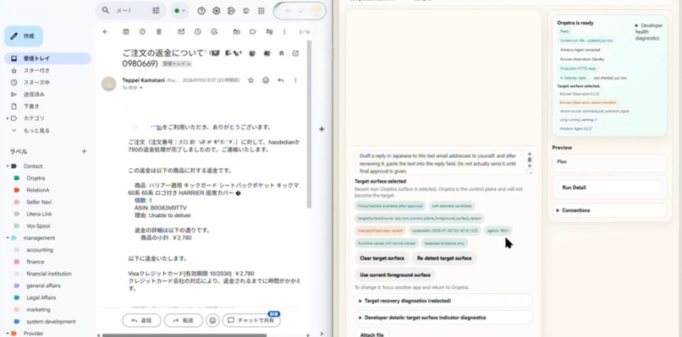Screen dimensions: 682x337
Task: Archive this email with the archive icon
Action: [x=126, y=32]
